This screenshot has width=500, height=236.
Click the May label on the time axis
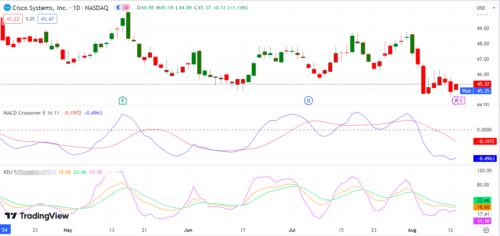click(68, 230)
